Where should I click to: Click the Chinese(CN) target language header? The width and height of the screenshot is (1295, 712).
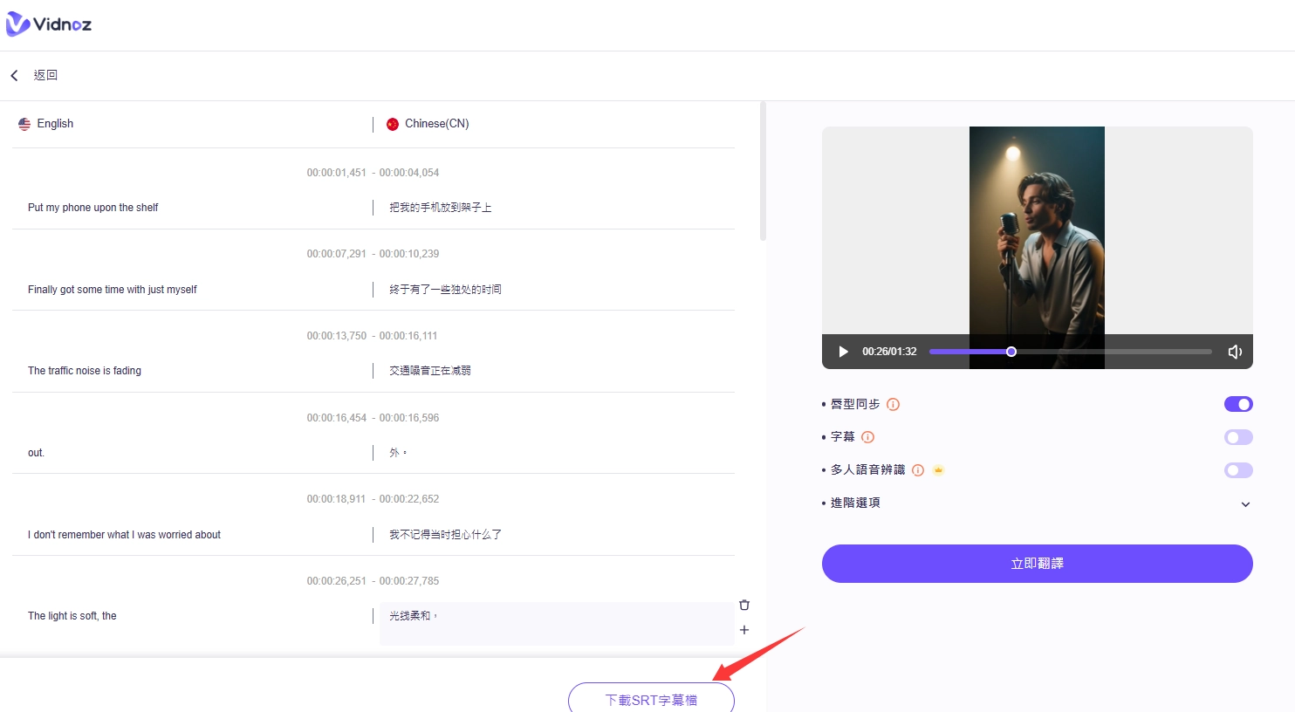click(x=436, y=124)
